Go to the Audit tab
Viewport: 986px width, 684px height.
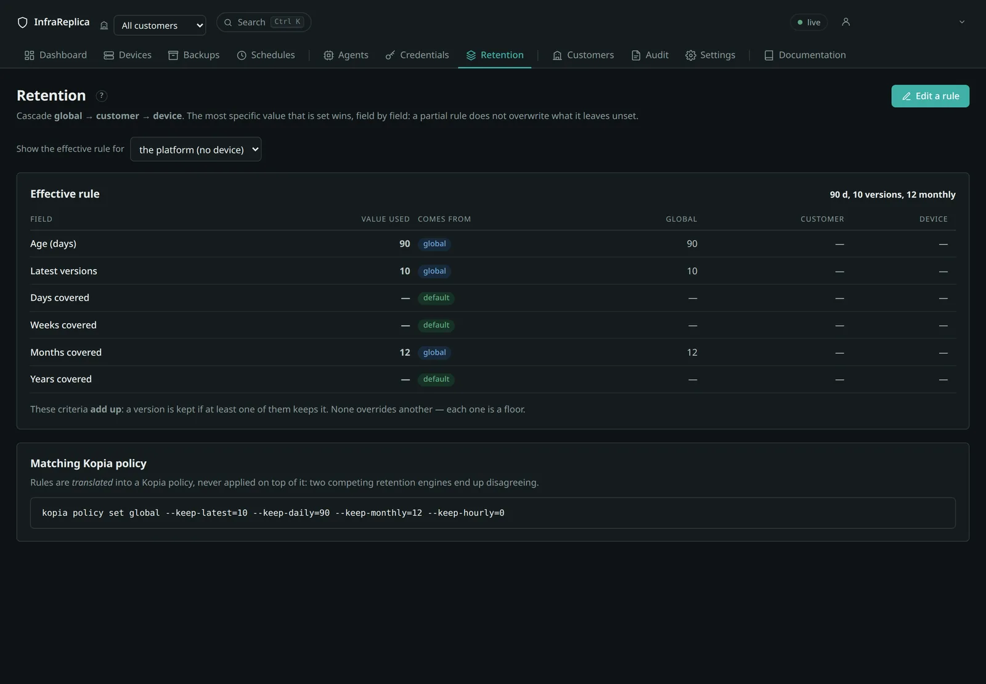[650, 55]
